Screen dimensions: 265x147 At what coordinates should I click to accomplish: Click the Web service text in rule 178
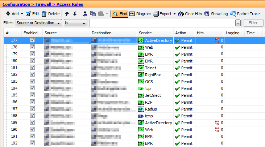149,47
